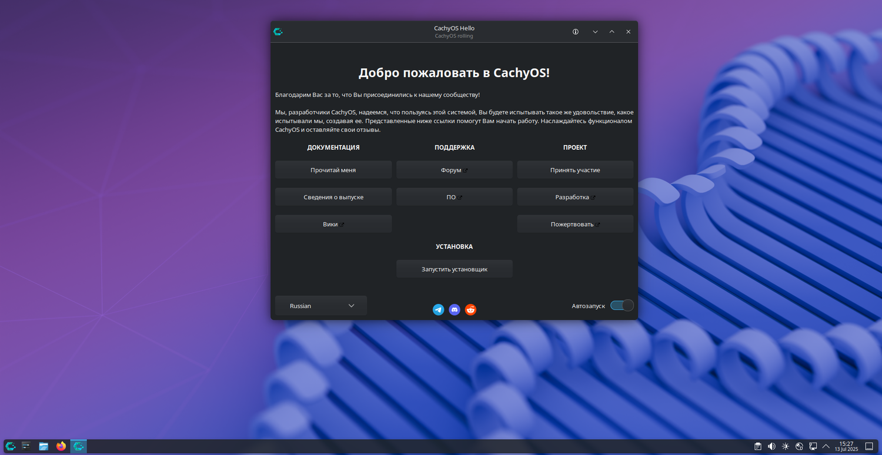Maximize the CachyOS Hello window
882x455 pixels.
pos(612,32)
